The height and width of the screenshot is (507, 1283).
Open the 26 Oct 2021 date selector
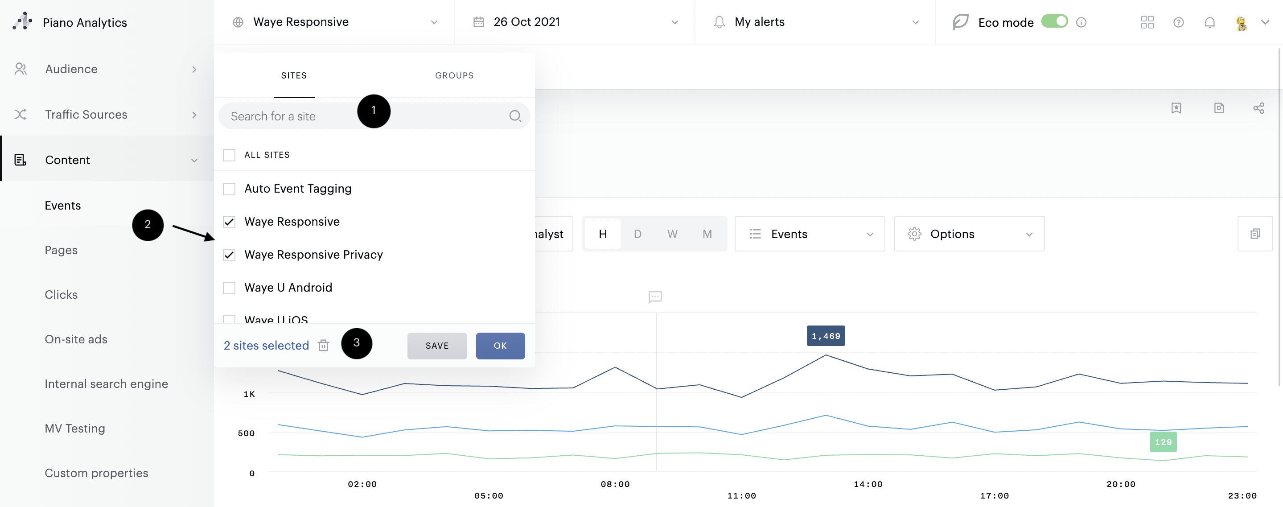(x=575, y=22)
